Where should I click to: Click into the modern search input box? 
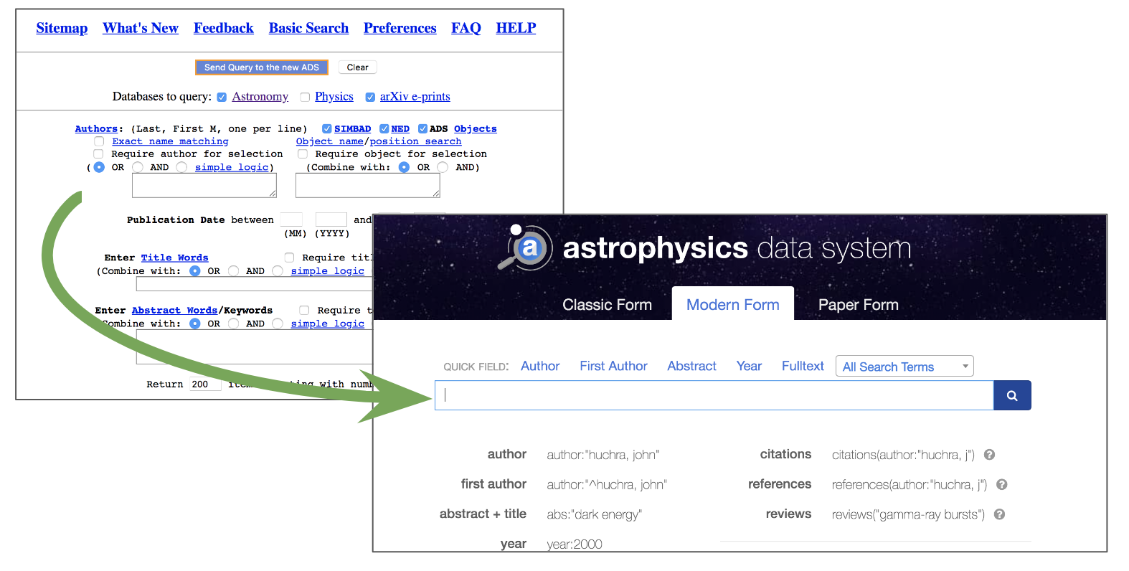(714, 395)
